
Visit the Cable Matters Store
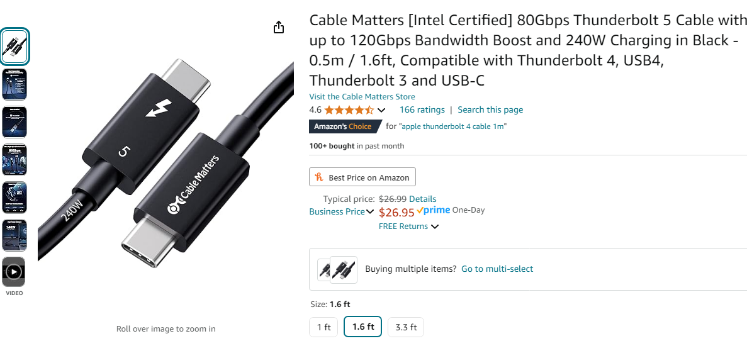(x=362, y=96)
